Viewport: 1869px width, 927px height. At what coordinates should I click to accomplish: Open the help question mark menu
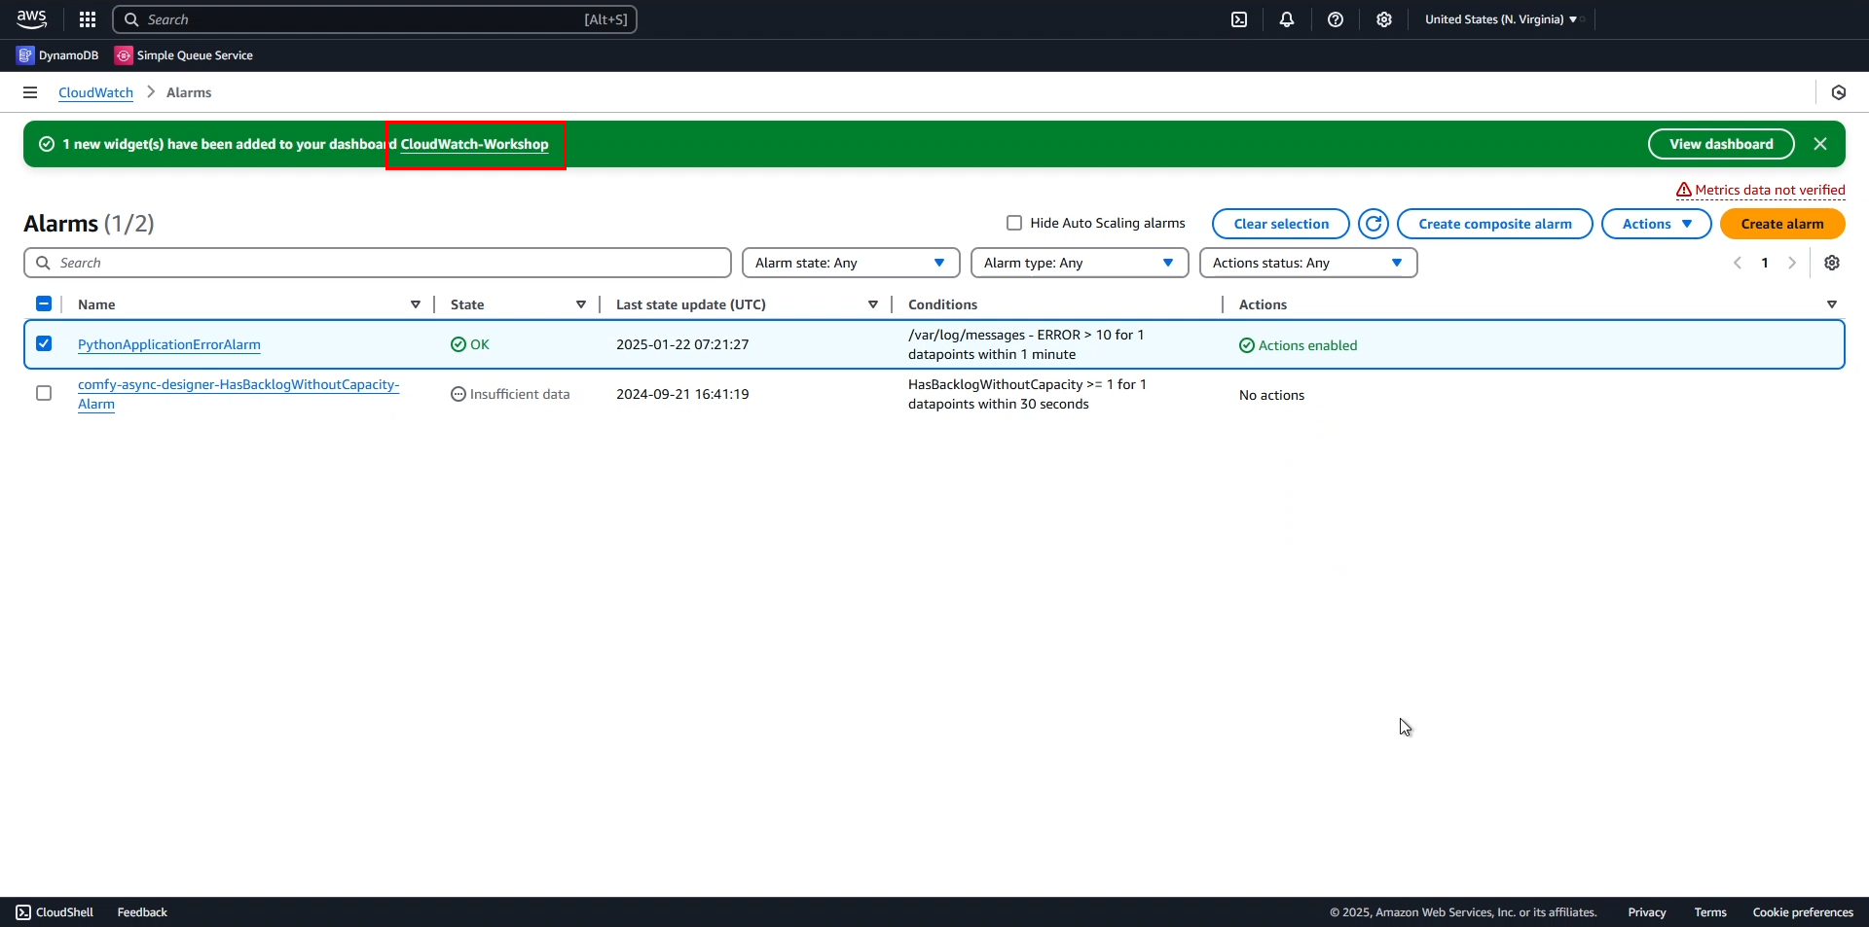pyautogui.click(x=1336, y=19)
